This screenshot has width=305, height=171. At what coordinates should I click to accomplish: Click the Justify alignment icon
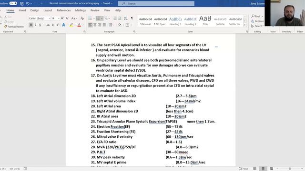pyautogui.click(x=104, y=25)
